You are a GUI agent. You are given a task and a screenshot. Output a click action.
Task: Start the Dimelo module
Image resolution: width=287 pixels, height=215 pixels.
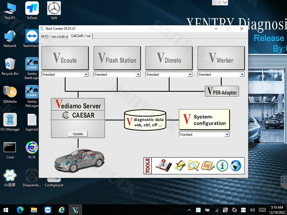coord(169,58)
